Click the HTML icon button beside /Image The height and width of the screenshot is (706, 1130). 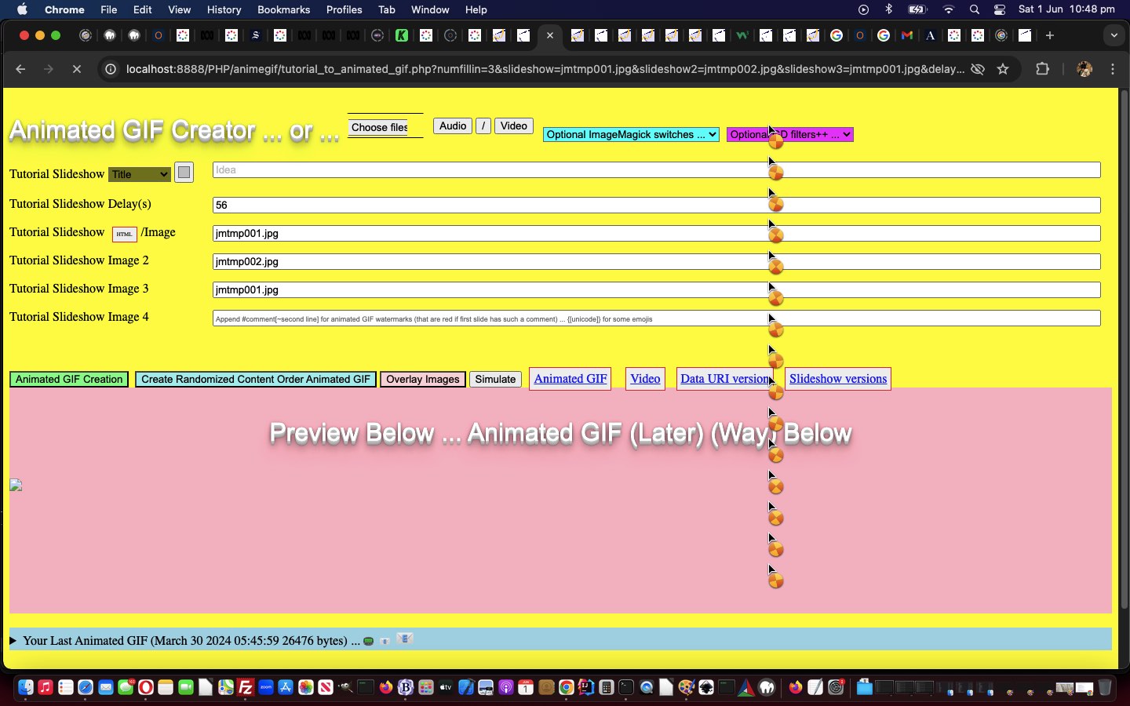tap(124, 234)
